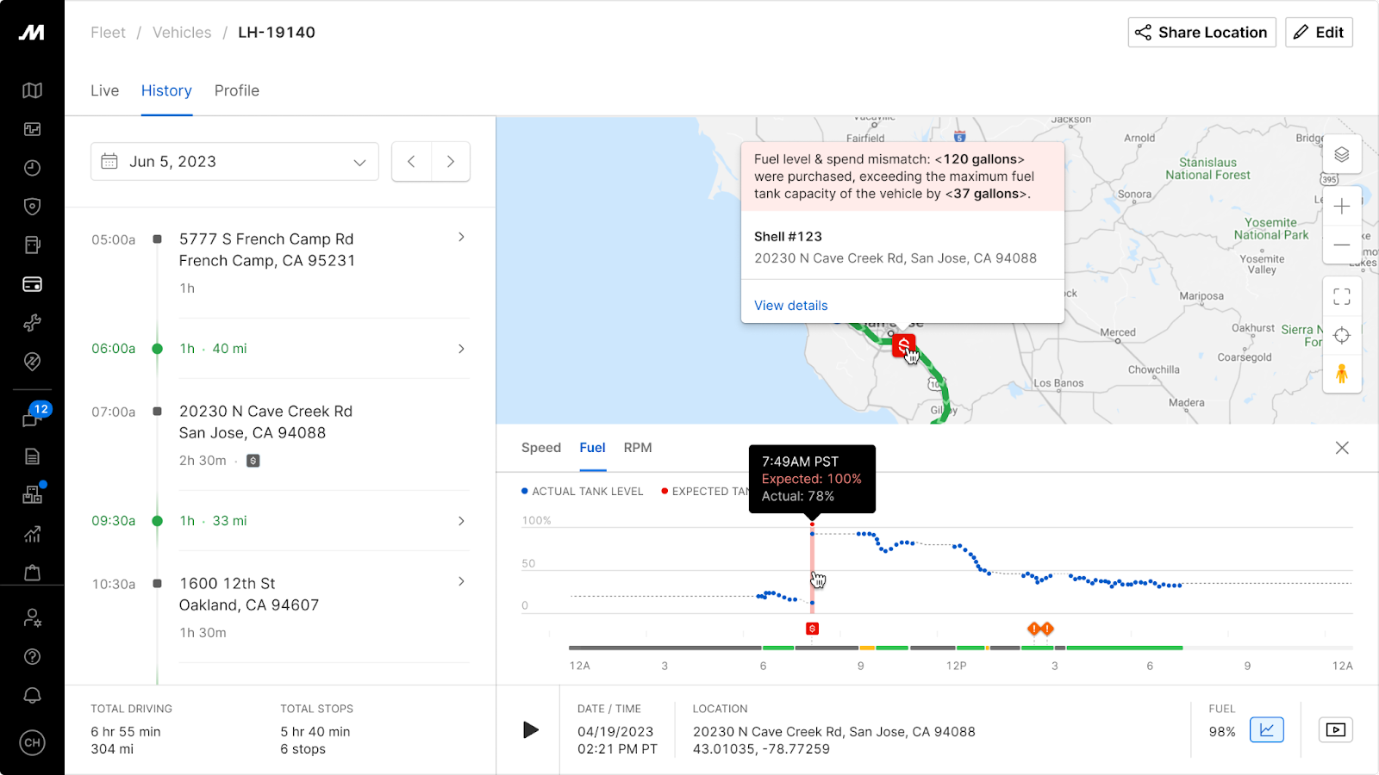
Task: Open messages icon with 12 badge
Action: coord(32,418)
